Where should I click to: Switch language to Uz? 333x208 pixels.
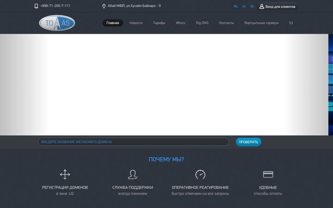[x=244, y=6]
